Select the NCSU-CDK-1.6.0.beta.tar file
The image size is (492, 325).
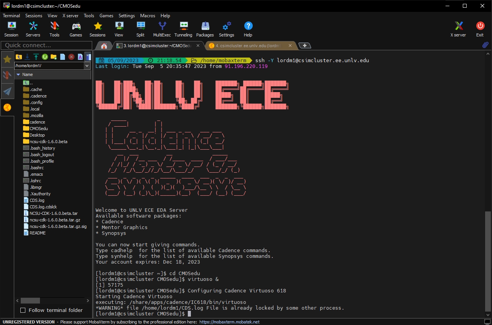point(54,213)
